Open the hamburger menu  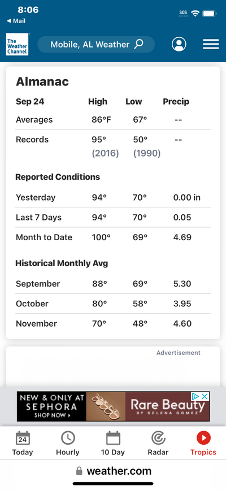click(211, 45)
